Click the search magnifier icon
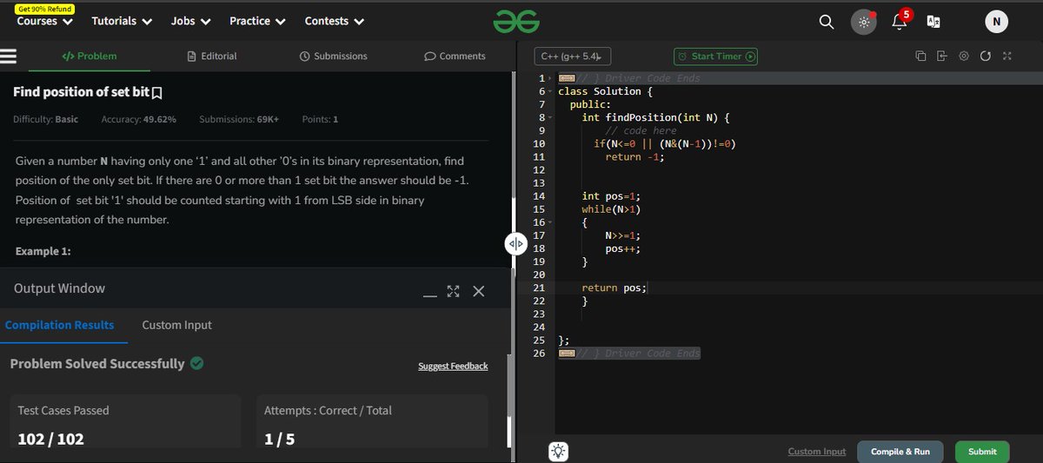1043x463 pixels. pos(826,23)
